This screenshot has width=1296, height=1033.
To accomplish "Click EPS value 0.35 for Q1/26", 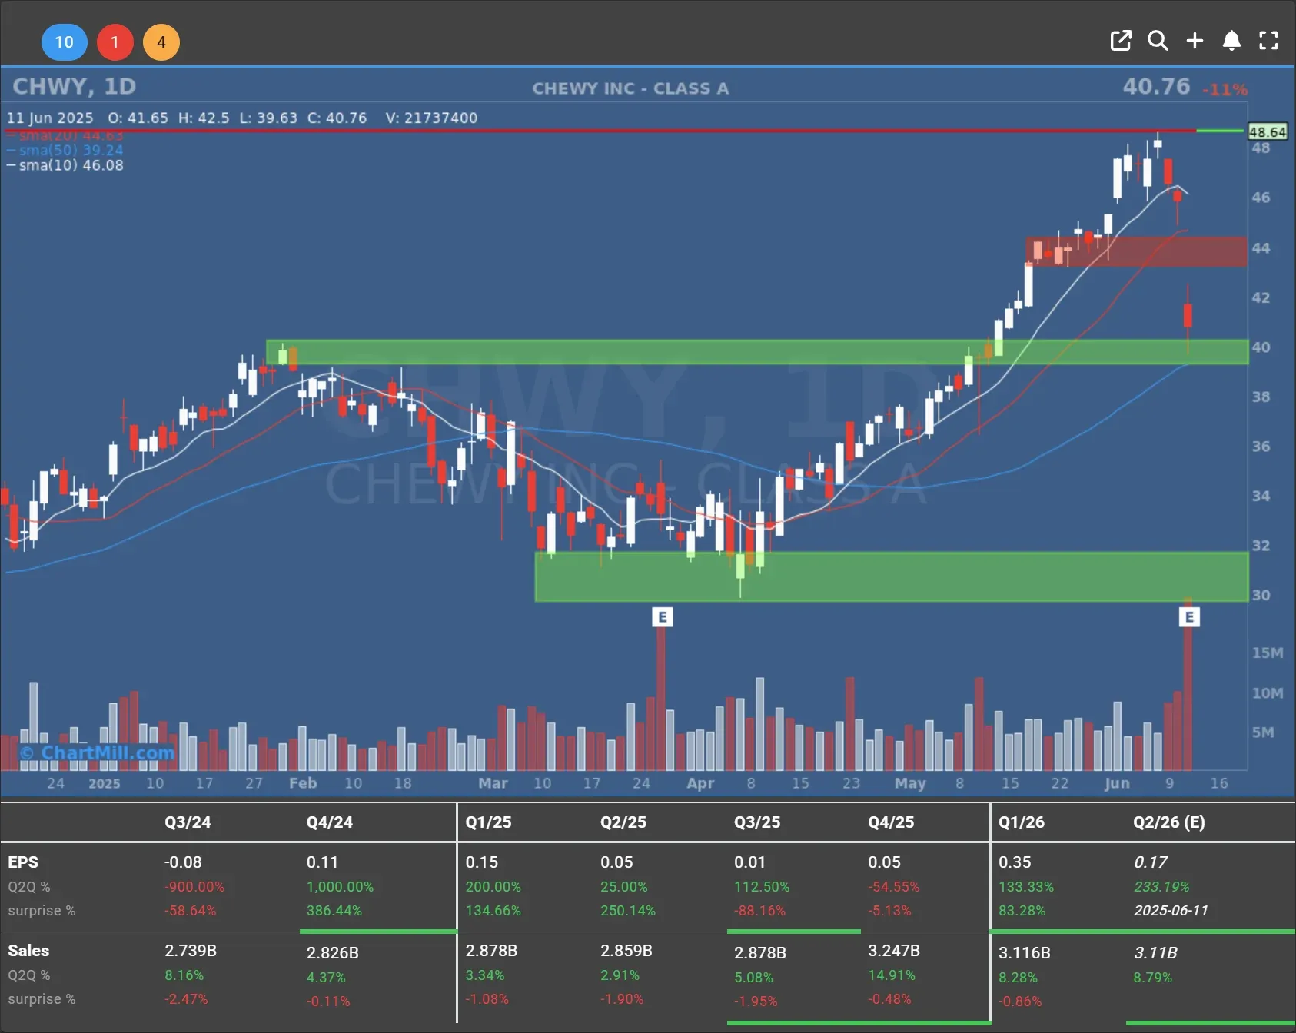I will (1015, 862).
